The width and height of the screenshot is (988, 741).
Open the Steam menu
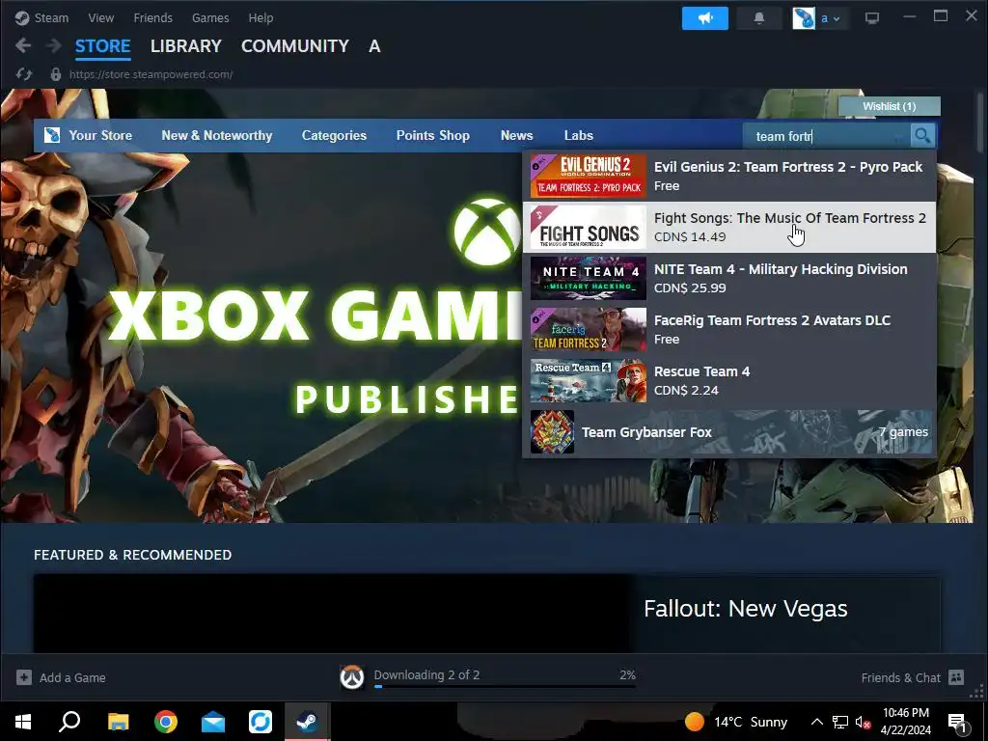pyautogui.click(x=51, y=17)
